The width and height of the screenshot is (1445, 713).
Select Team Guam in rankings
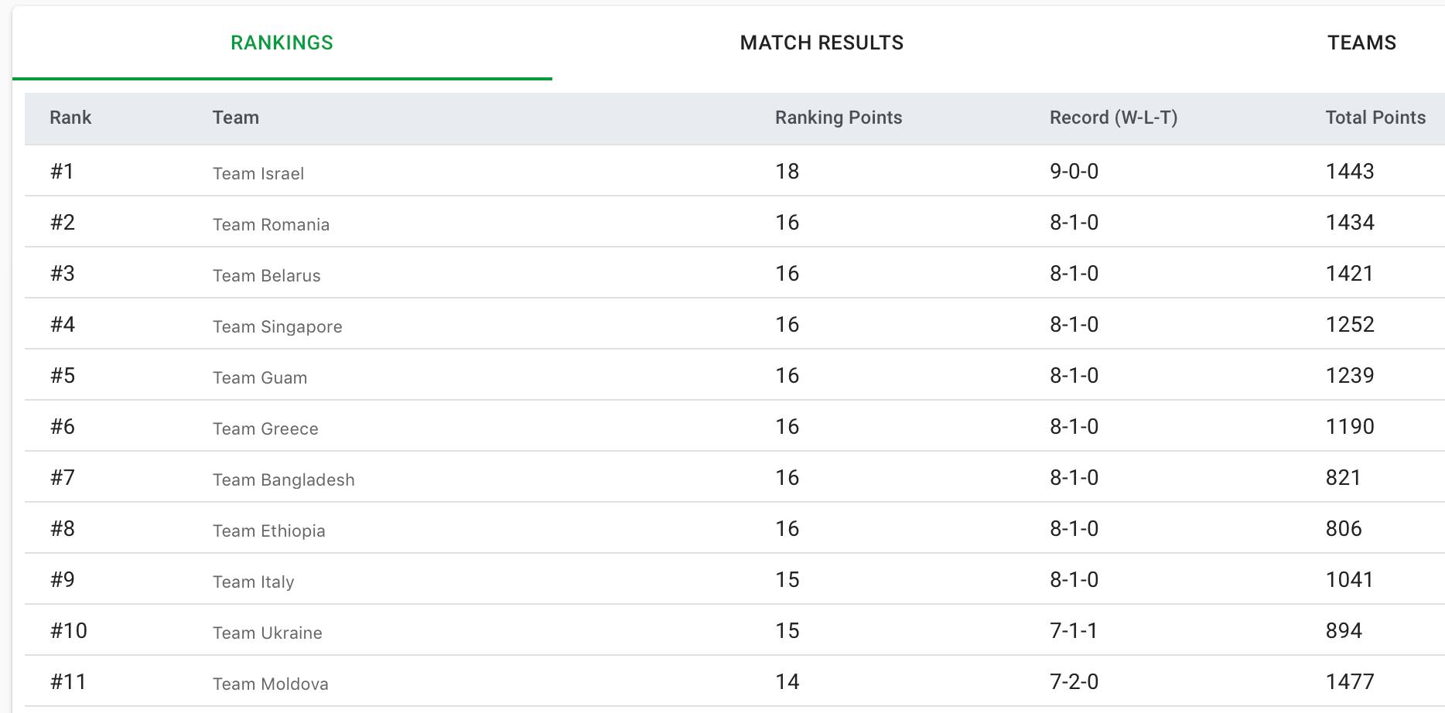[x=260, y=377]
